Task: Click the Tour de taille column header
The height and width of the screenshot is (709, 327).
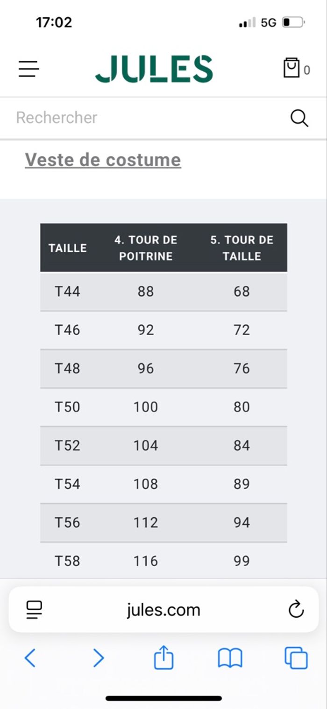Action: click(242, 248)
